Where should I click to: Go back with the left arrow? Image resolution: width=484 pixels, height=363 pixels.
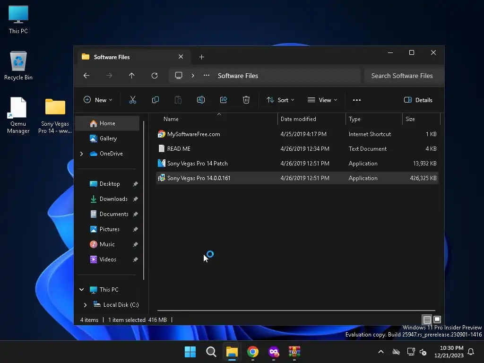click(86, 76)
